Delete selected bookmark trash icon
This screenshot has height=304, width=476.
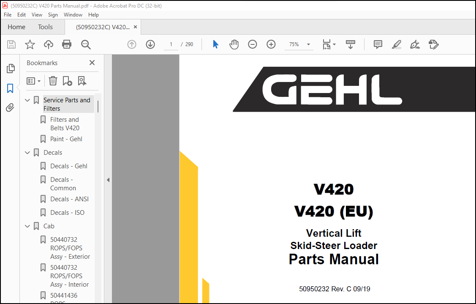point(53,81)
